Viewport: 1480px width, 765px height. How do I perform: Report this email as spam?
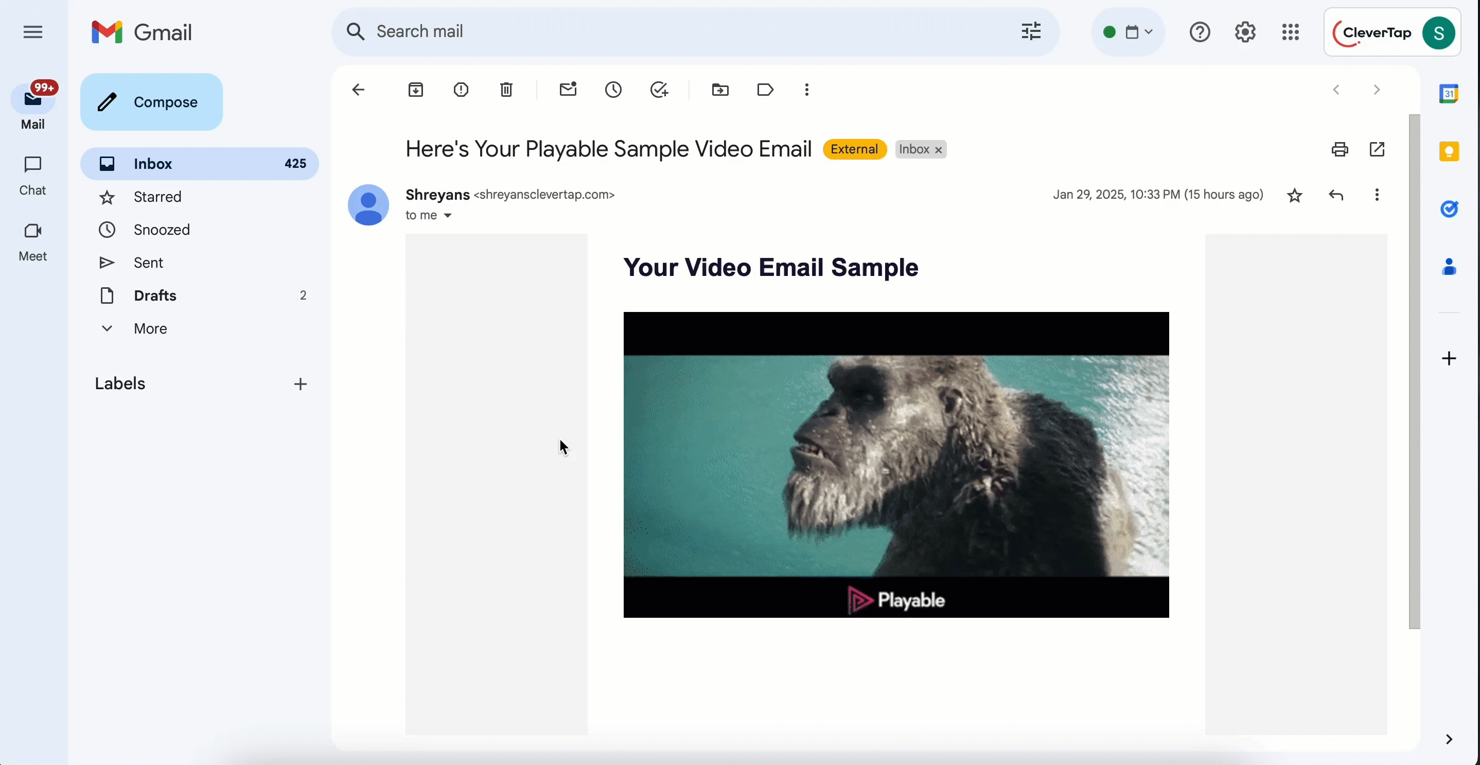pos(461,90)
